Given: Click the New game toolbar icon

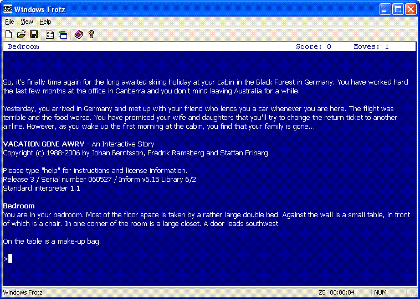Looking at the screenshot, I should (x=9, y=34).
